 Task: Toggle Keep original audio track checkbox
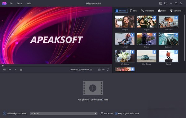tap(116, 113)
